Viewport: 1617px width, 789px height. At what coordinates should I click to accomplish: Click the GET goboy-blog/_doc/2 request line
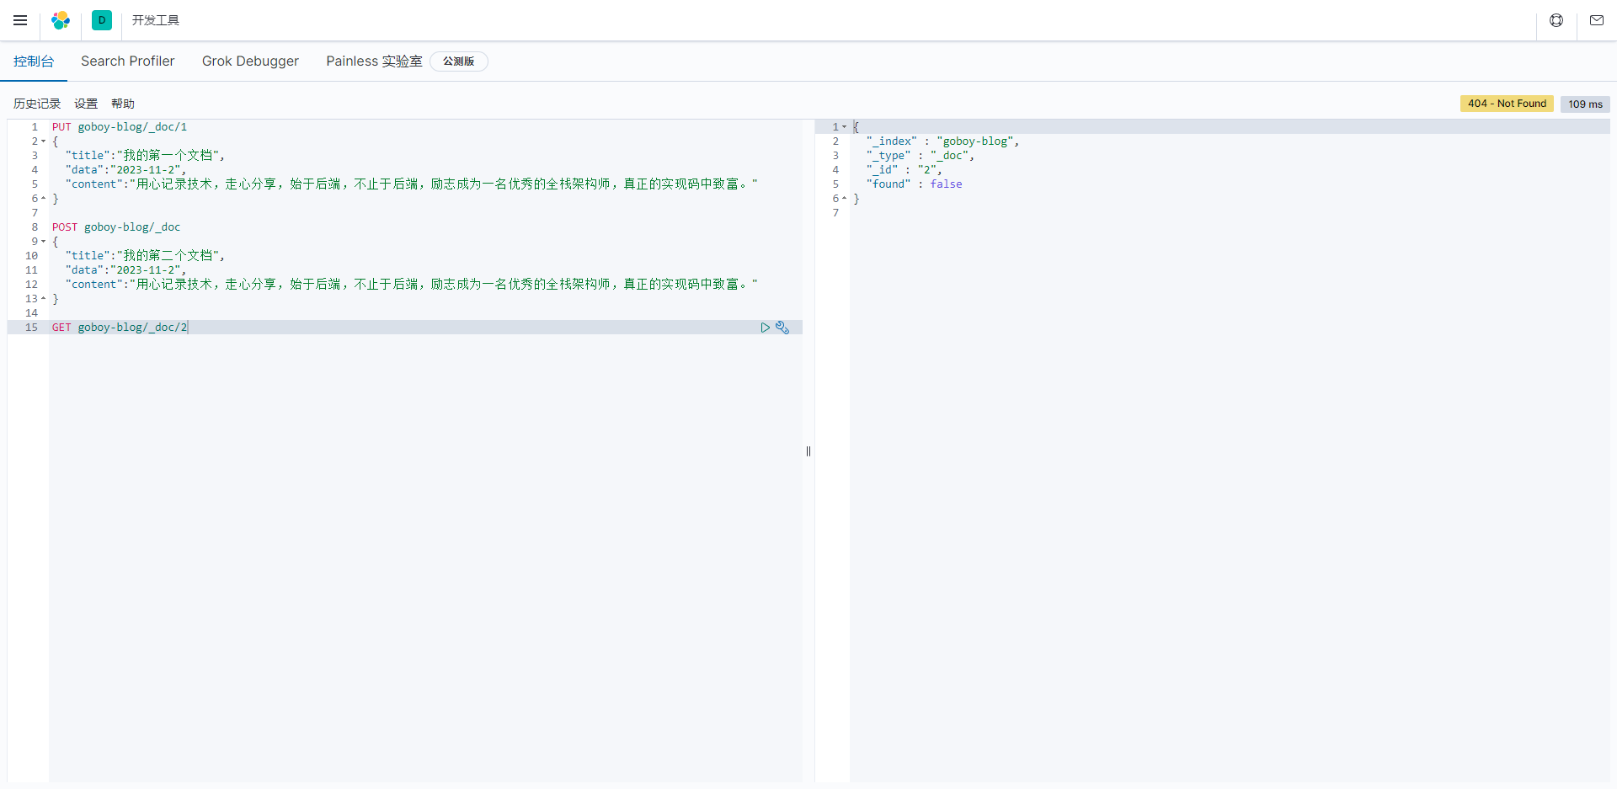(120, 328)
